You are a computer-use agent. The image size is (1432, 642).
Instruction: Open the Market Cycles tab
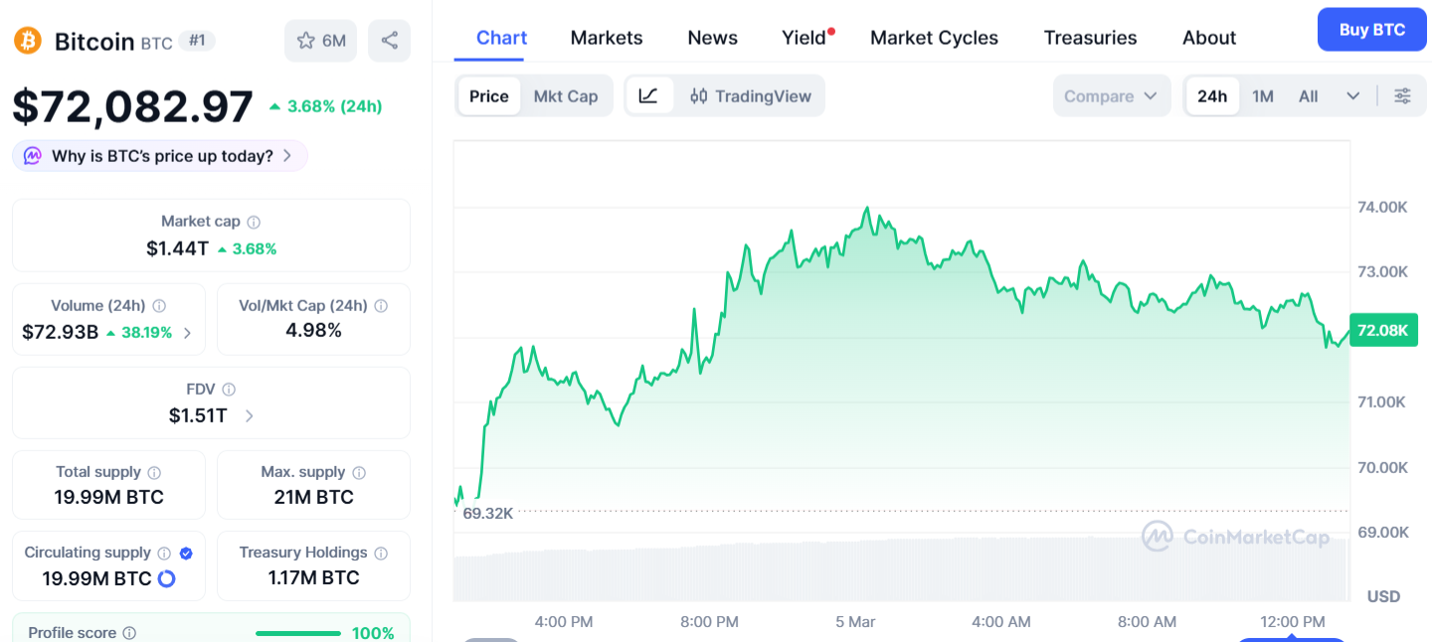click(934, 37)
